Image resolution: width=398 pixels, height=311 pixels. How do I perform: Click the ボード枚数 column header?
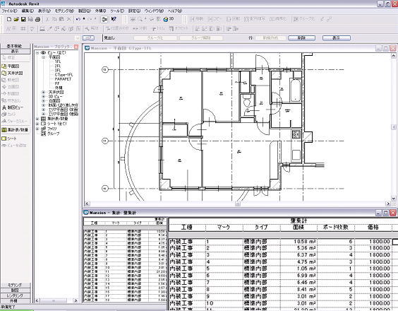[x=336, y=228]
